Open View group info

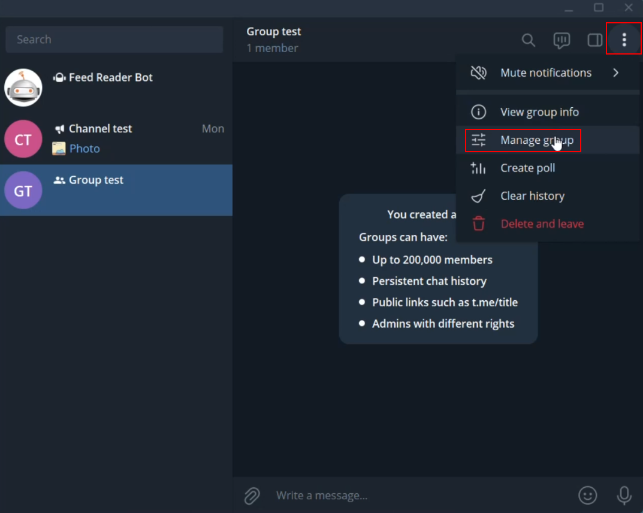pyautogui.click(x=539, y=112)
